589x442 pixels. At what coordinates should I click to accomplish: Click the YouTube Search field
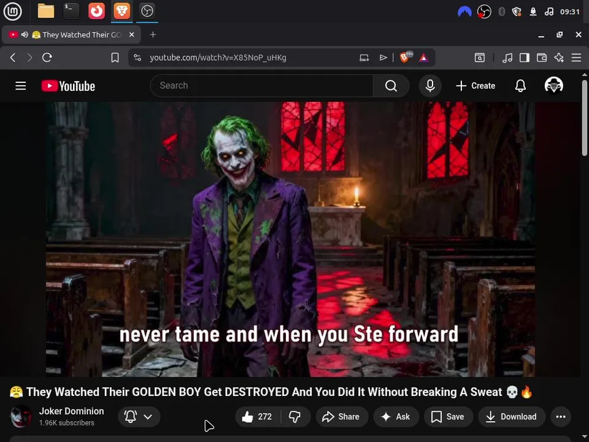pyautogui.click(x=261, y=86)
